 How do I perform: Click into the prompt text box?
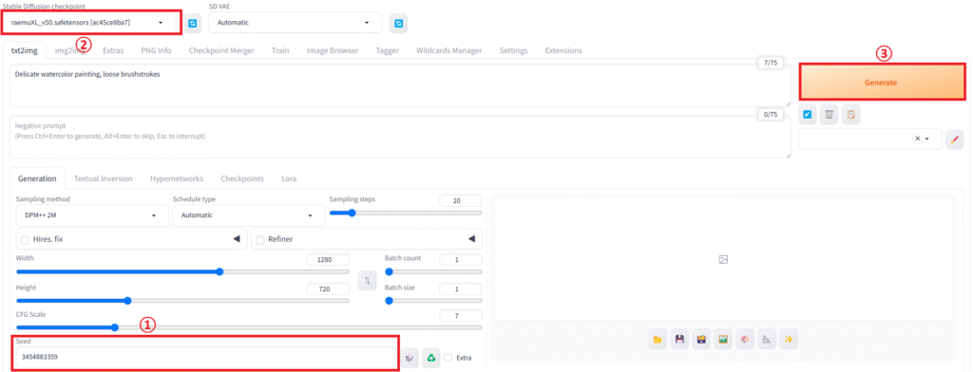(x=400, y=86)
